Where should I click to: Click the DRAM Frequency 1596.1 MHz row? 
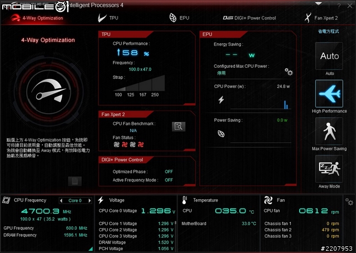point(45,235)
